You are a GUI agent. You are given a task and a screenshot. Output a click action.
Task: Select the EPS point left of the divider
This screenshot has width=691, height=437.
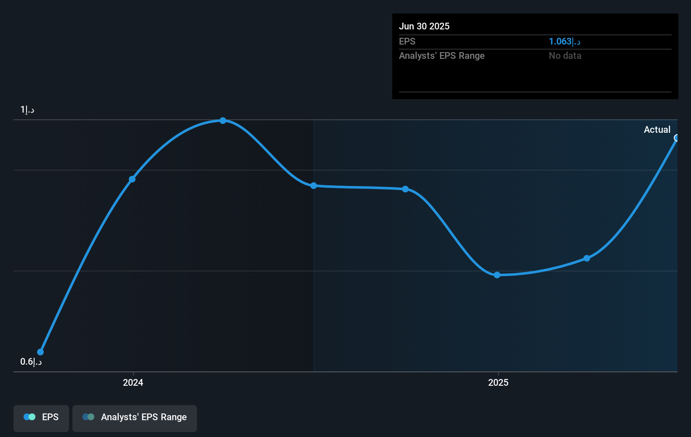(x=314, y=186)
